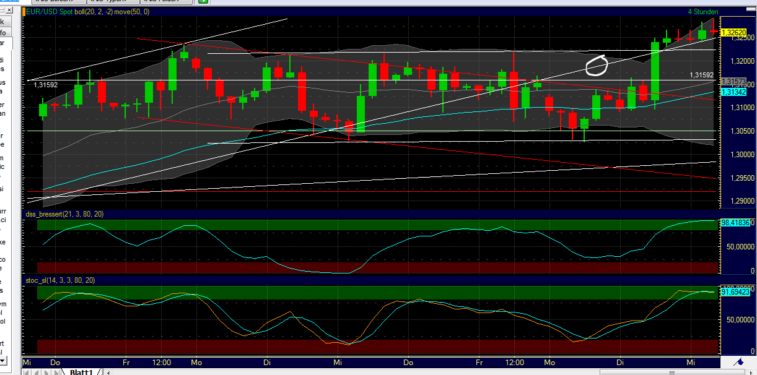The image size is (757, 375).
Task: Click the previous-sheet navigation arrow
Action: [37, 371]
